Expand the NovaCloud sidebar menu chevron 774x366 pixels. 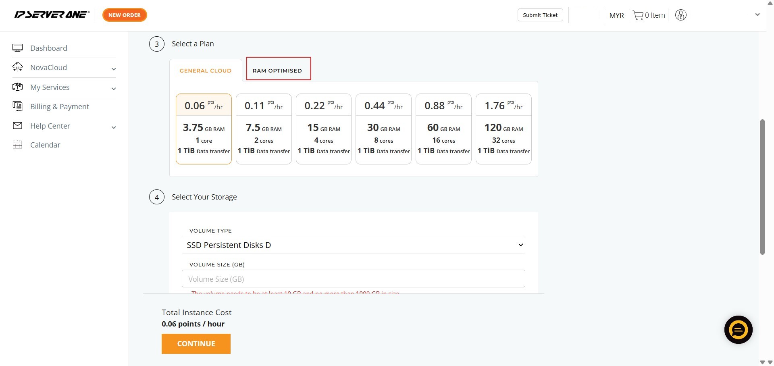(114, 69)
